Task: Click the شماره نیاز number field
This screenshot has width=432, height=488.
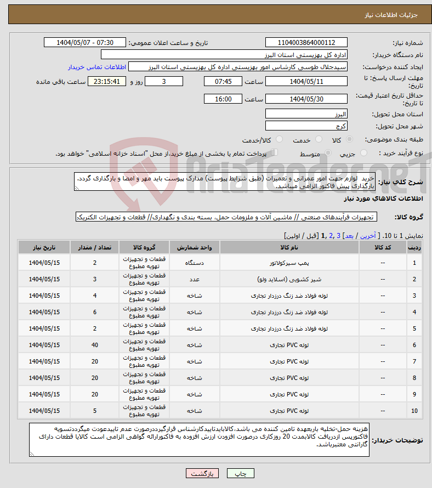Action: 306,43
